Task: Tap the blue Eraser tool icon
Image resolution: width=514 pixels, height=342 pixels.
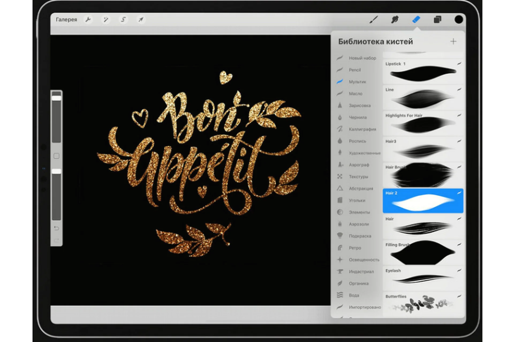Action: [416, 20]
